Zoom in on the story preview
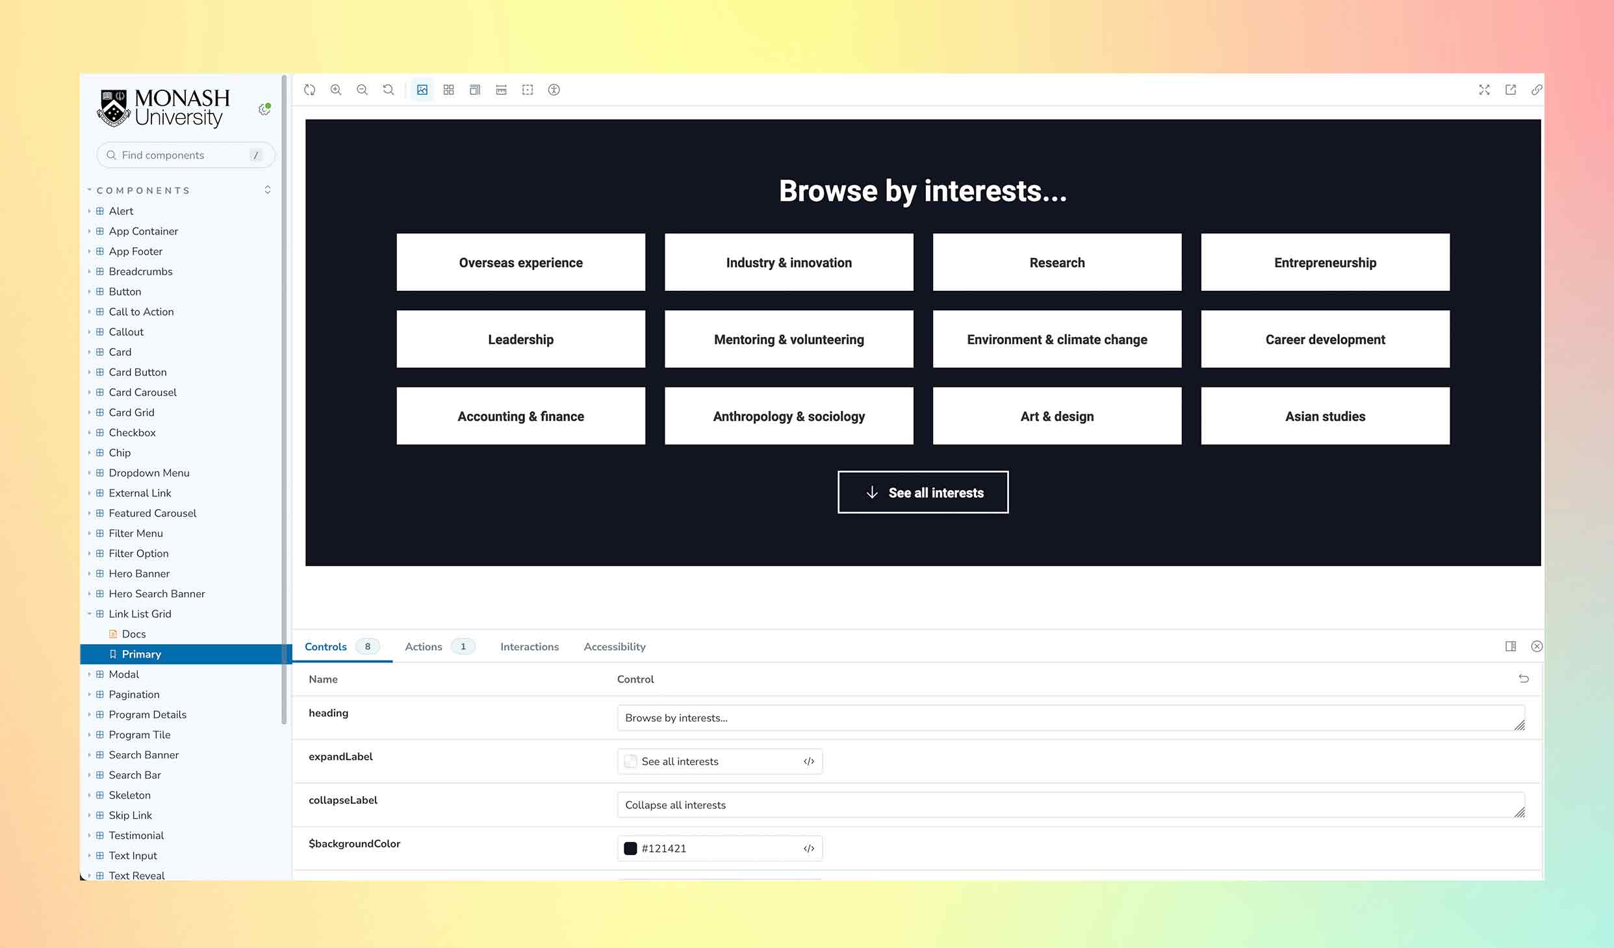Image resolution: width=1614 pixels, height=948 pixels. [336, 90]
